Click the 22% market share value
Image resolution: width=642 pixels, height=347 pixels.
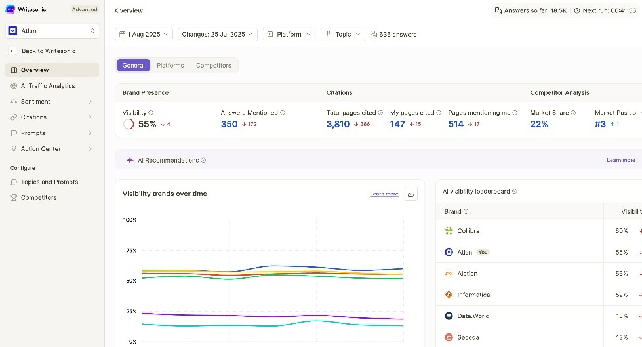(x=539, y=124)
